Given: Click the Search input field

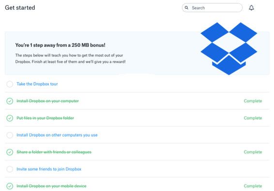Looking at the screenshot, I should (212, 8).
